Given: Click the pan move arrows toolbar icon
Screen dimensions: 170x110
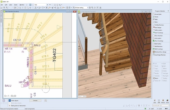Looking at the screenshot, I should [x=30, y=8].
